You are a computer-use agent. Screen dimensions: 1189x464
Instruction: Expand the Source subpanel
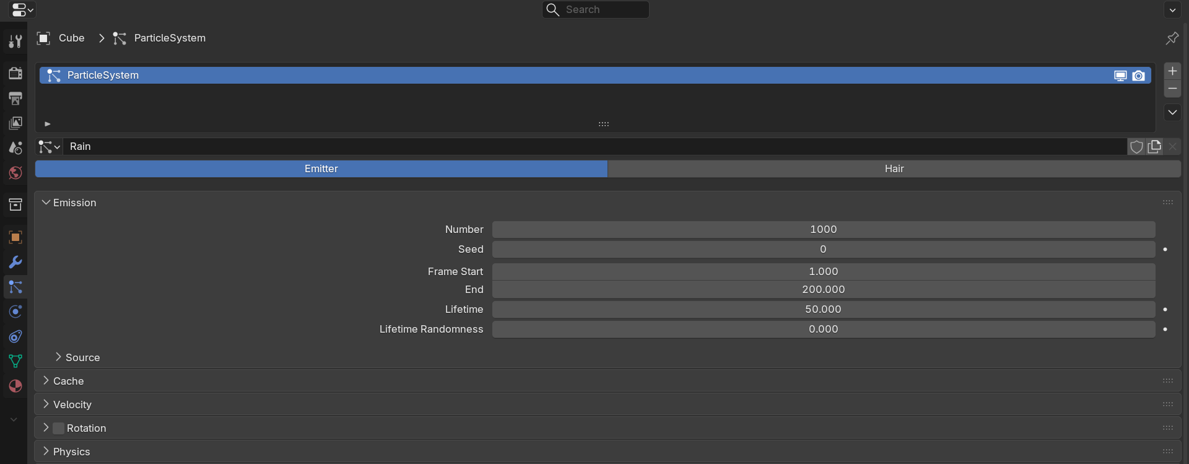(x=58, y=357)
